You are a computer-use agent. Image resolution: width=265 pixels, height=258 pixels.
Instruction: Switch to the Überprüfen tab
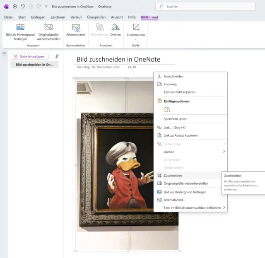[96, 17]
